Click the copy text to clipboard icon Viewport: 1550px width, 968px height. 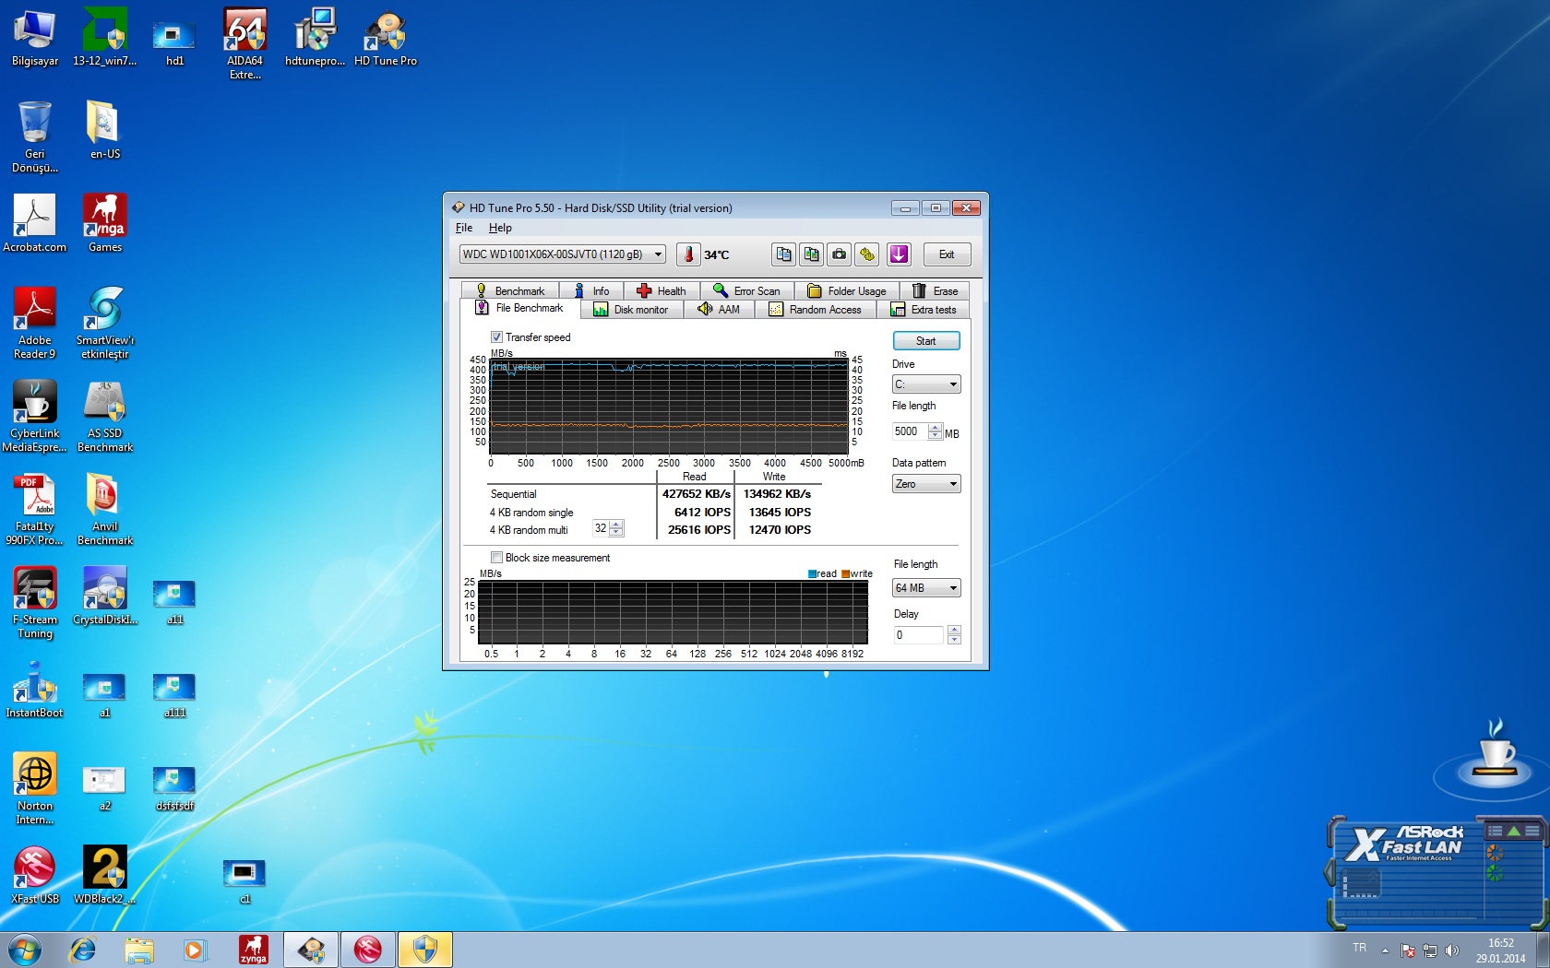[x=783, y=254]
